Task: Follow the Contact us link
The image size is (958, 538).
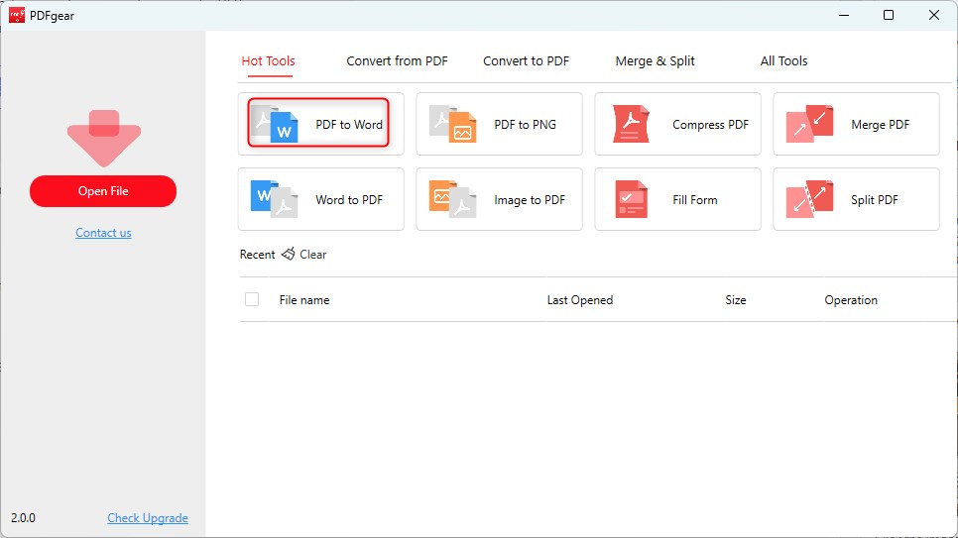Action: click(x=103, y=233)
